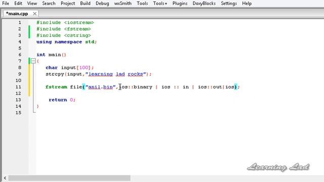The image size is (324, 182).
Task: Click the 'char input[100];' line
Action: click(70, 68)
